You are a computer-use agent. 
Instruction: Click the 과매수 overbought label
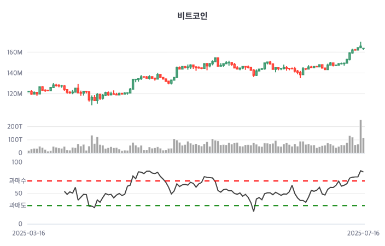point(17,180)
